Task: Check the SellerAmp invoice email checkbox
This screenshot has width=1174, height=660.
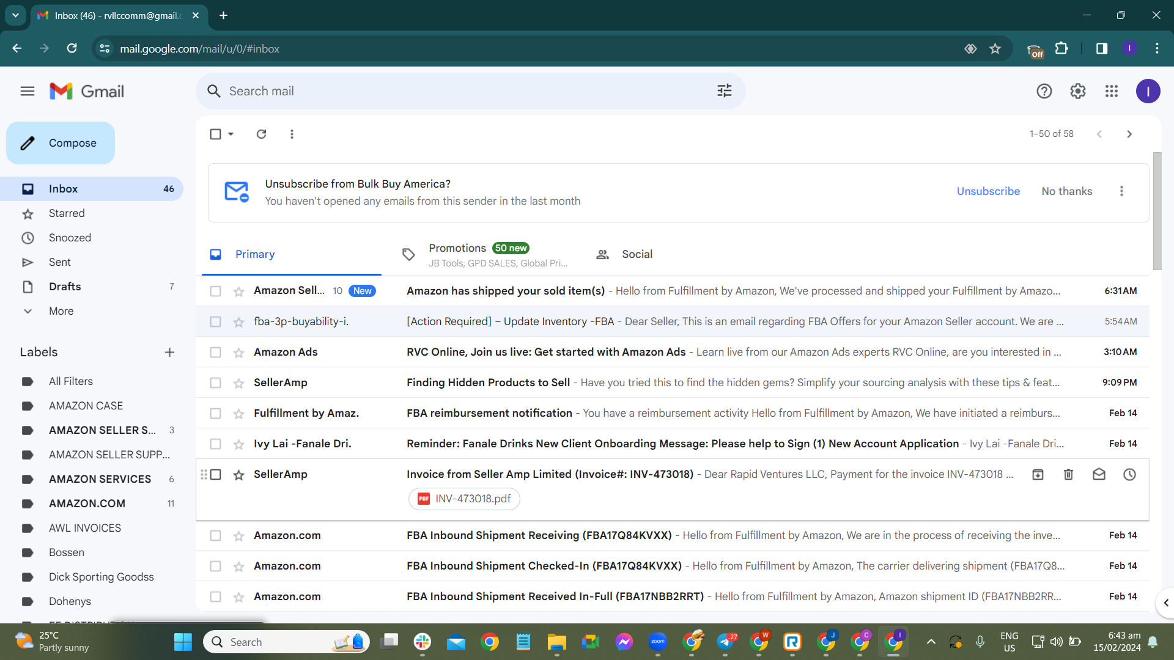Action: pos(215,474)
